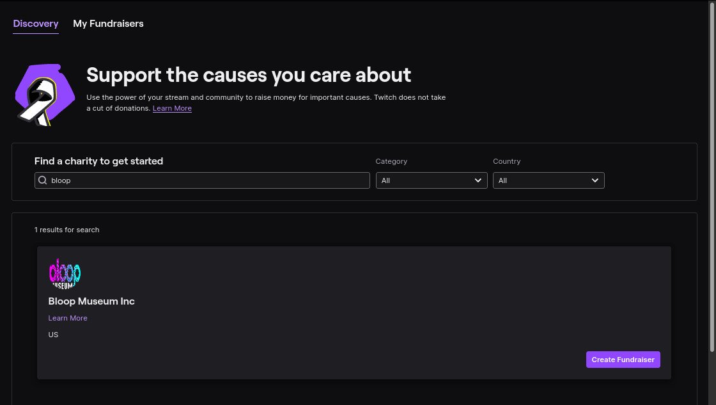
Task: Expand the "All" selection under Category
Action: tap(432, 180)
